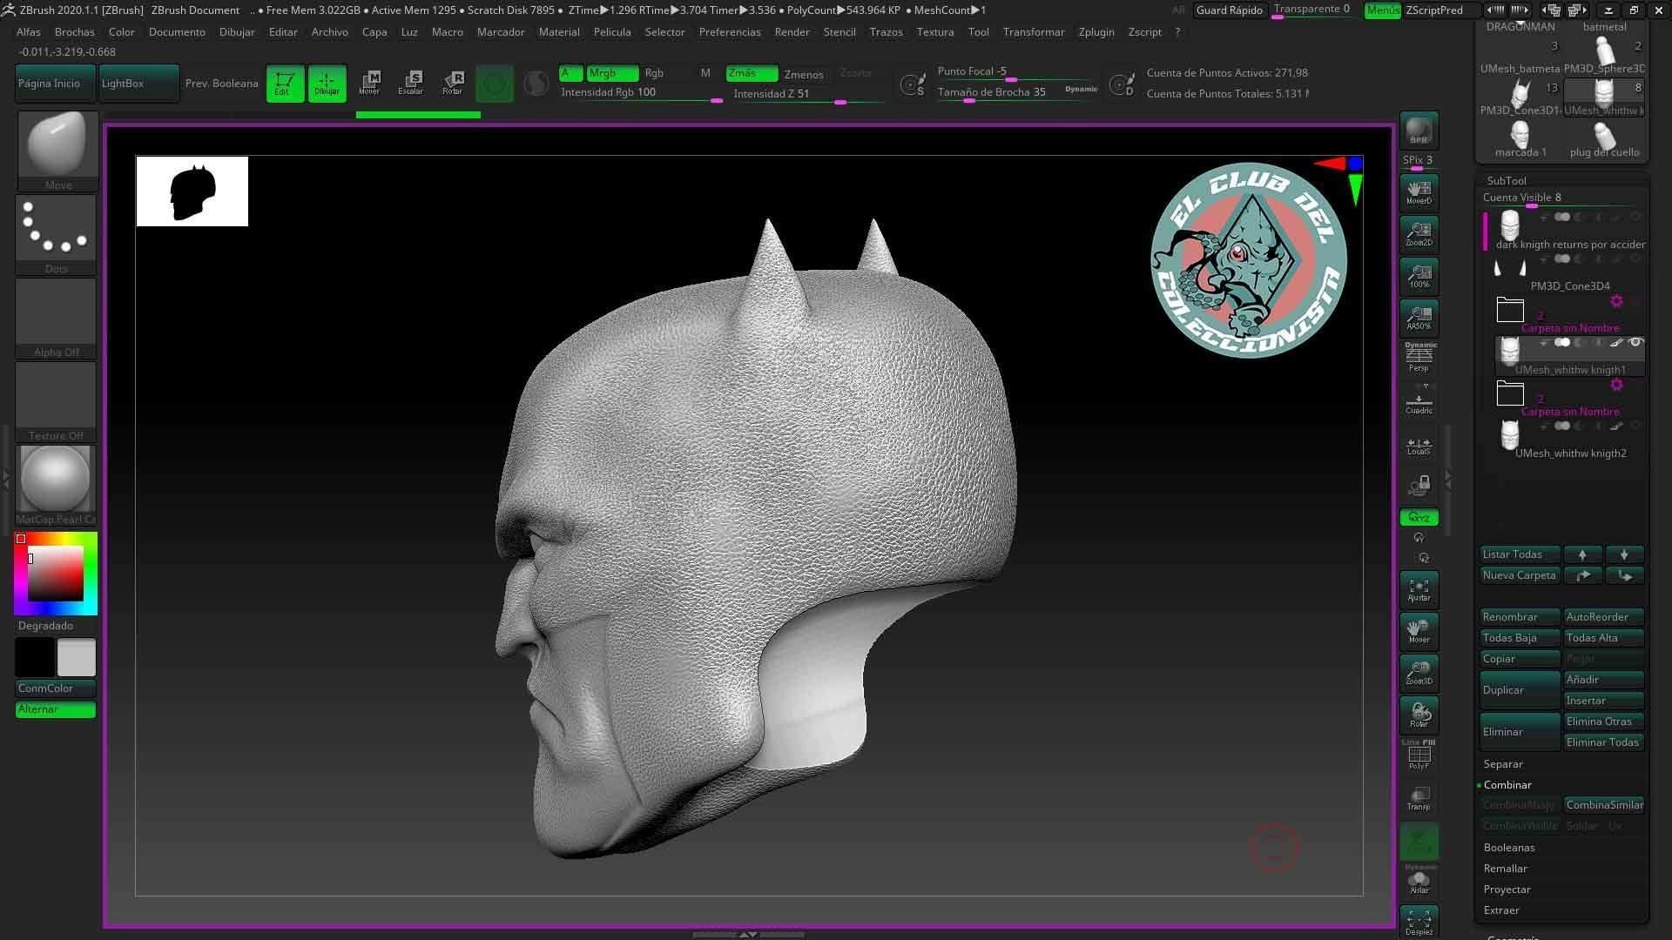This screenshot has width=1672, height=940.
Task: Toggle XYZ rotation mode
Action: (1419, 518)
